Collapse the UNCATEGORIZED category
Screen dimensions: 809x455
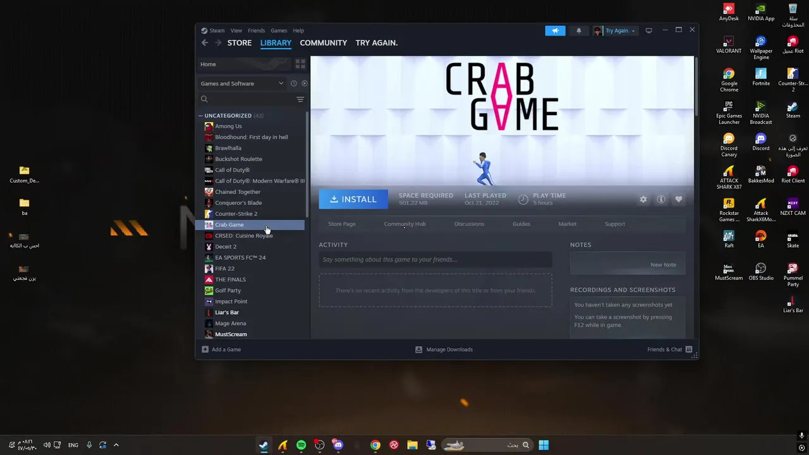200,116
